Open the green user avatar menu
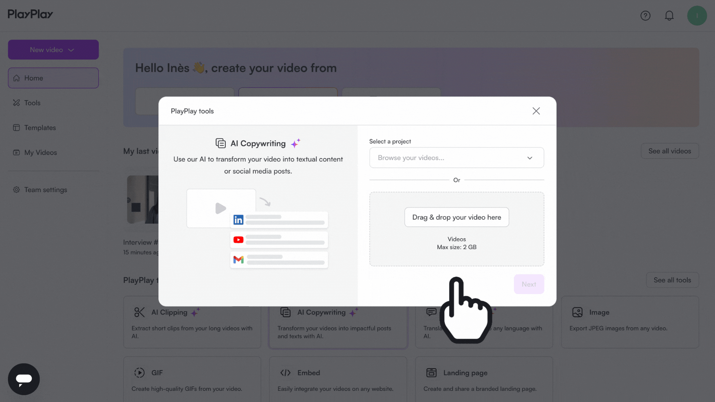The image size is (715, 402). (697, 16)
